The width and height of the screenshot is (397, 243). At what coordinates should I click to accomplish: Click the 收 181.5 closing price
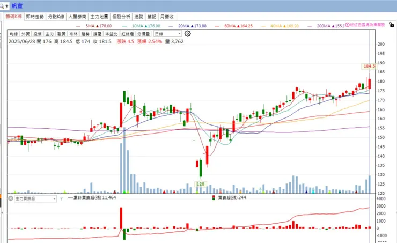102,41
